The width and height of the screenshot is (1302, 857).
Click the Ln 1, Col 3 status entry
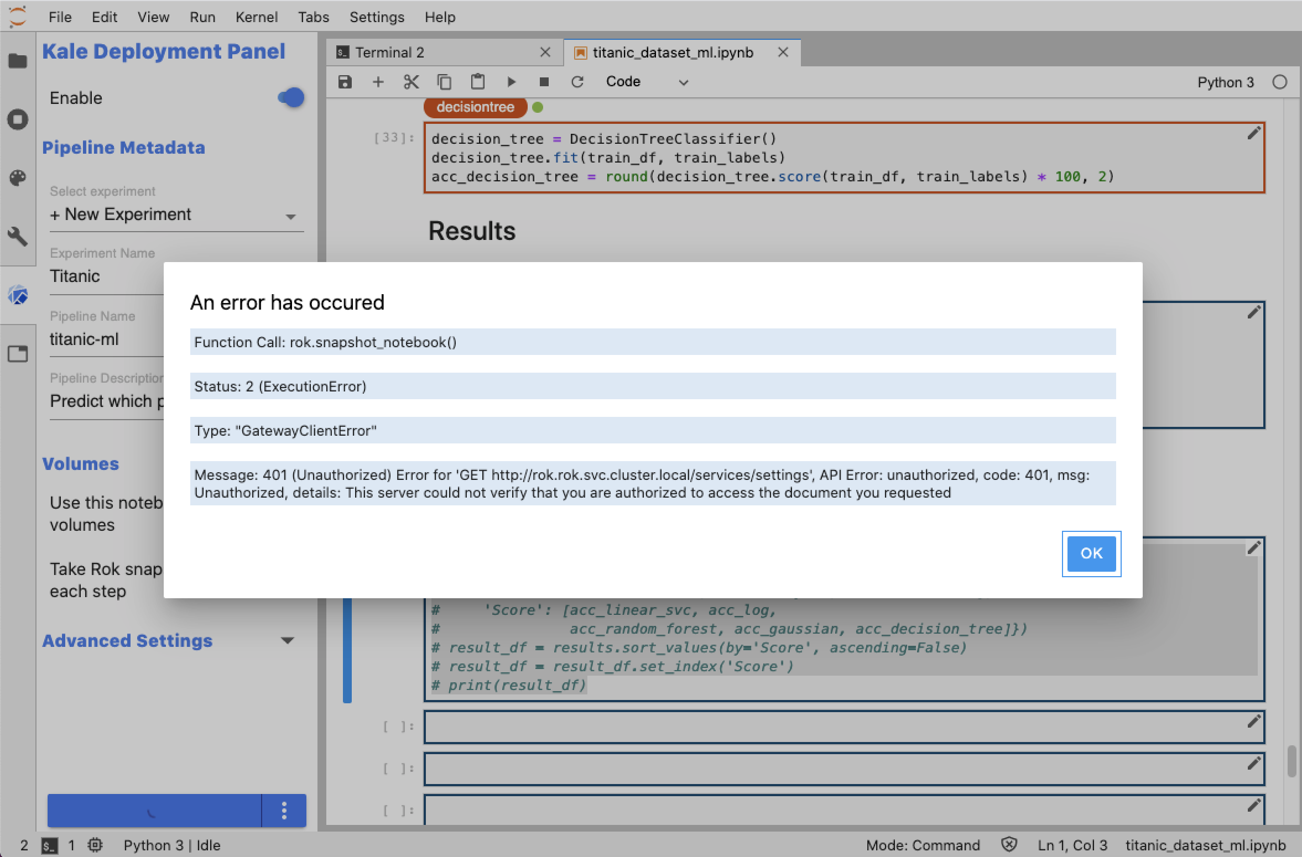click(x=1072, y=845)
